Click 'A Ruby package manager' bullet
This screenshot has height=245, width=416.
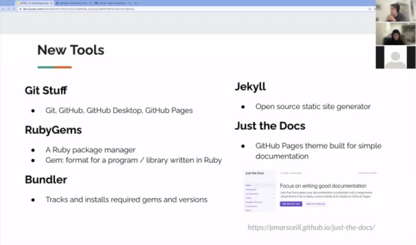90,150
